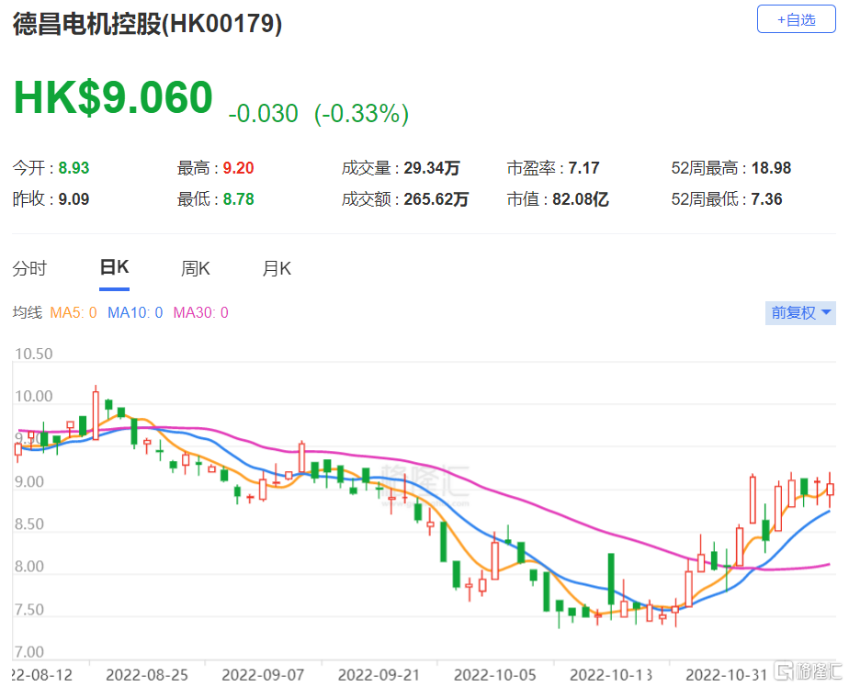The image size is (849, 687).
Task: Click the 2022-10-13 date axis label
Action: pos(611,675)
